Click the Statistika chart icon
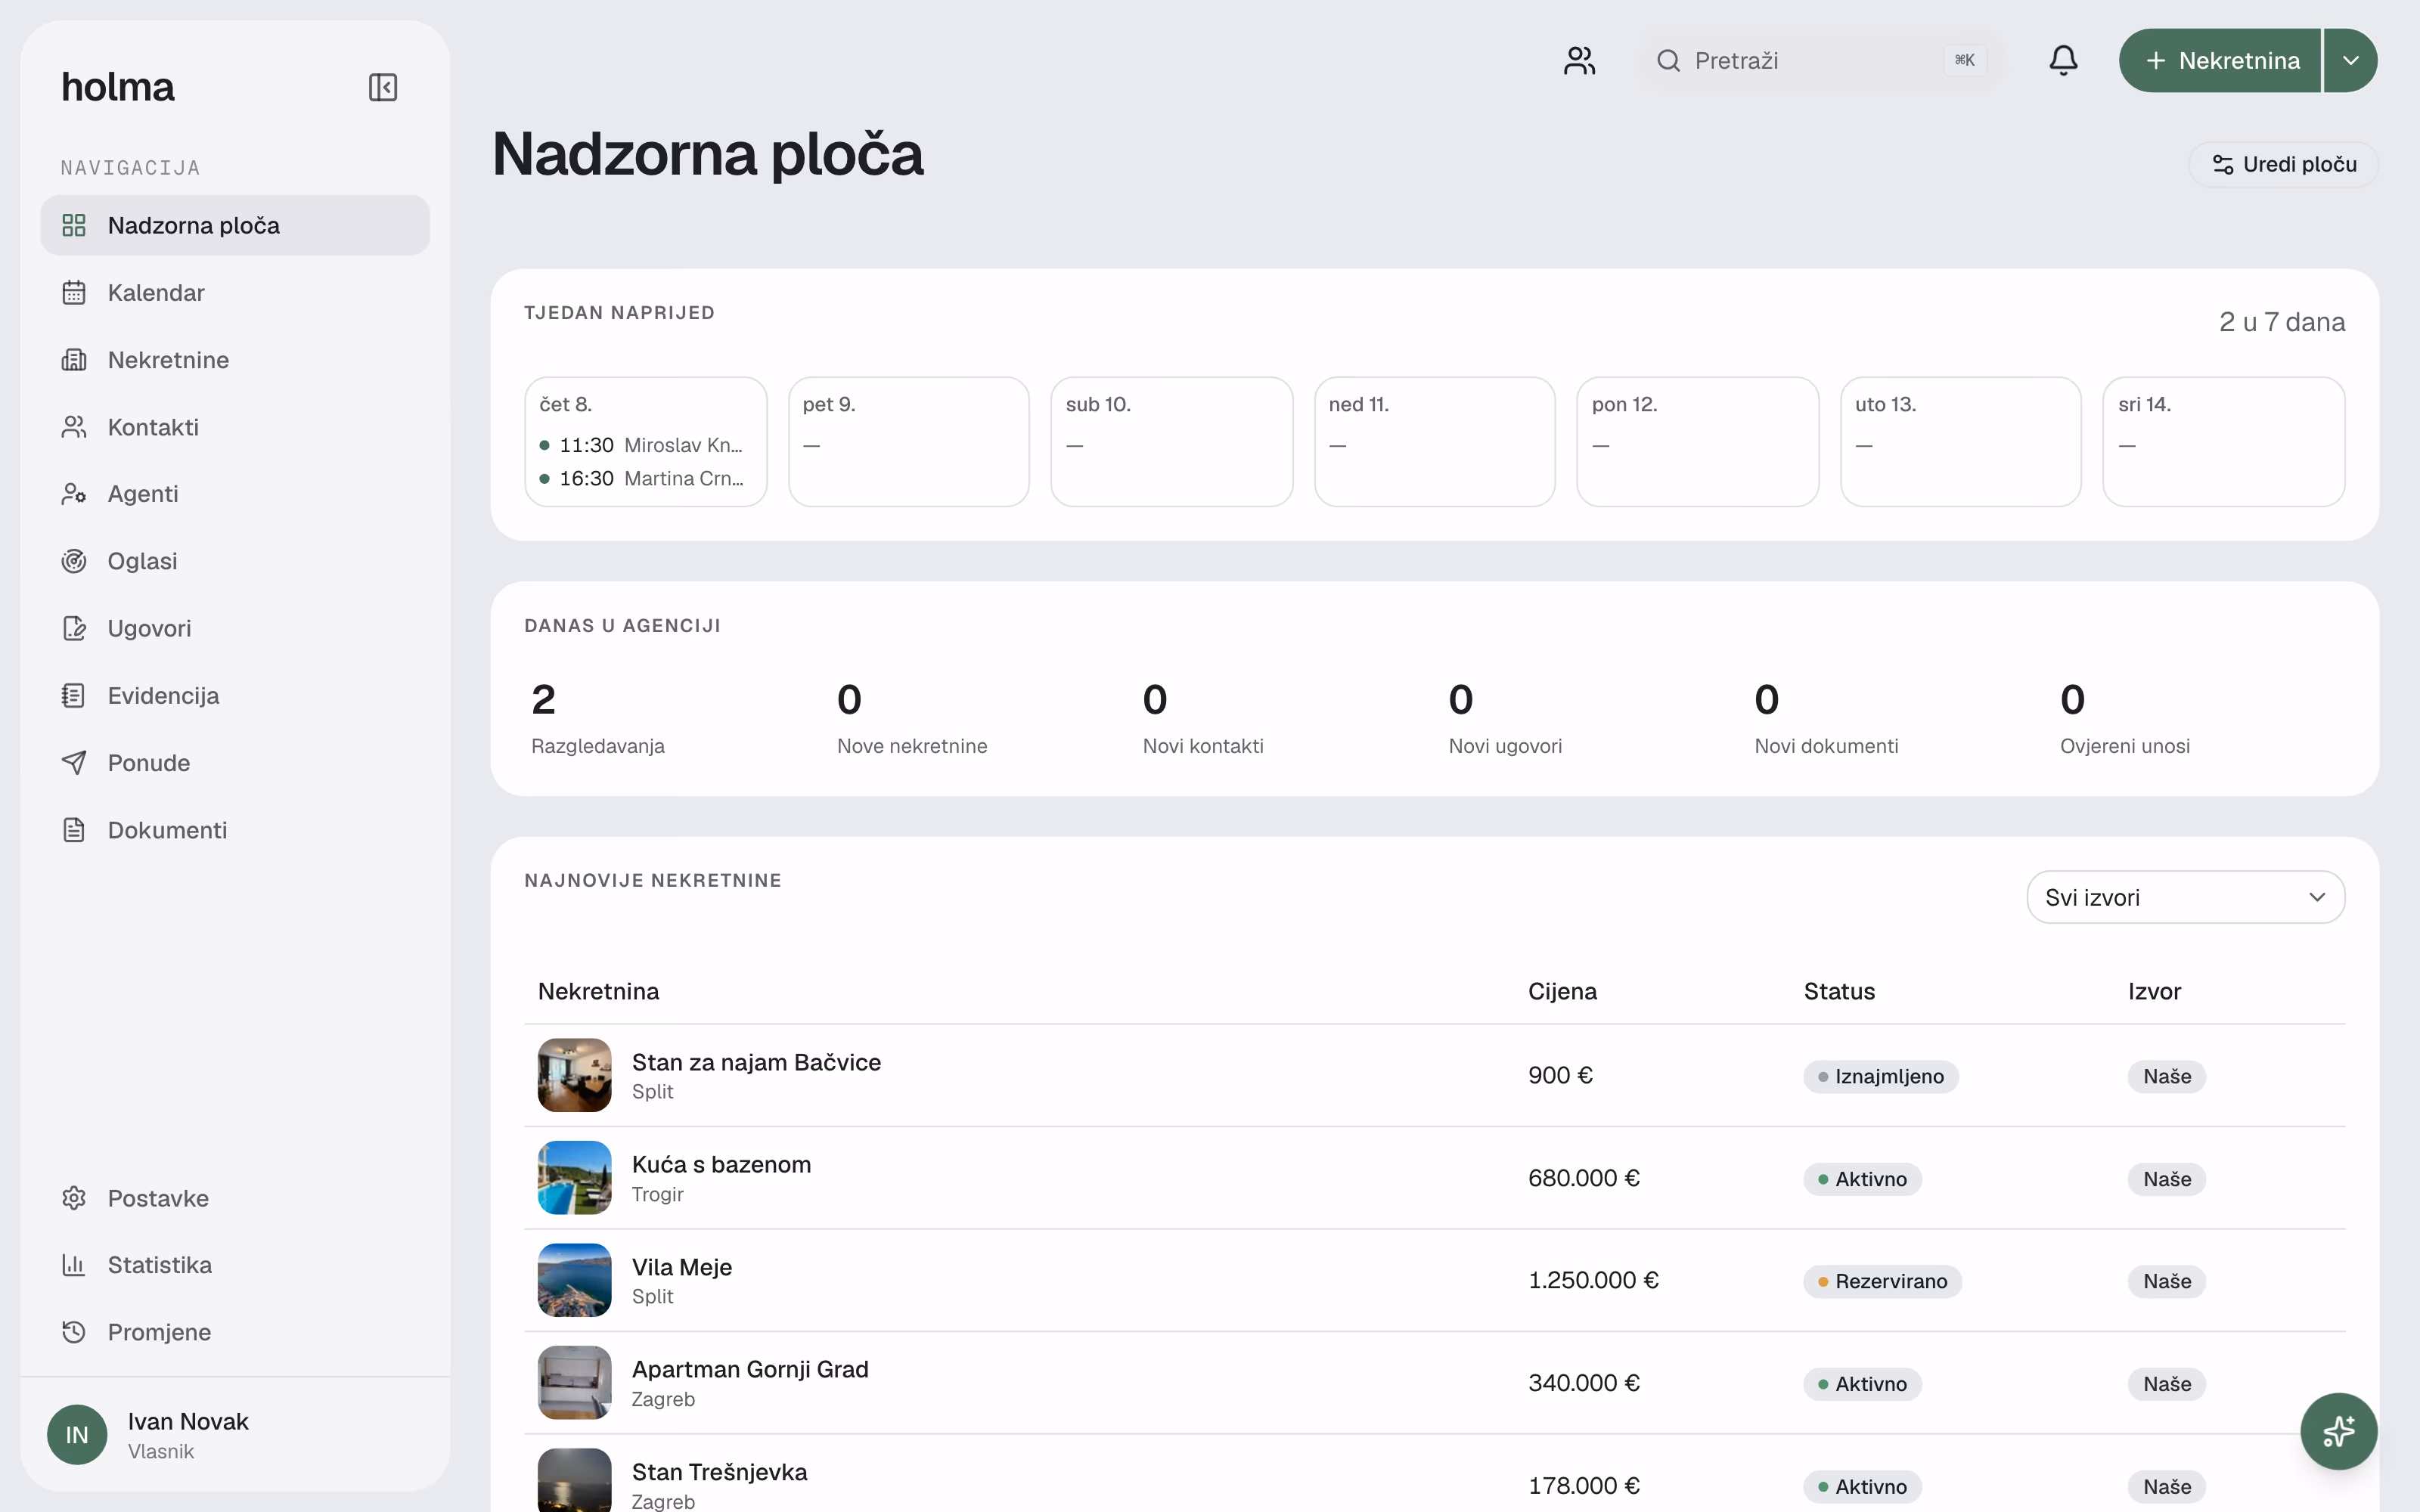The height and width of the screenshot is (1512, 2420). tap(74, 1265)
